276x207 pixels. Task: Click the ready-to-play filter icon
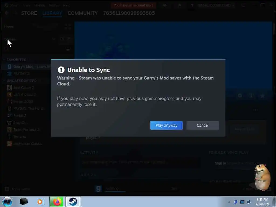(69, 39)
